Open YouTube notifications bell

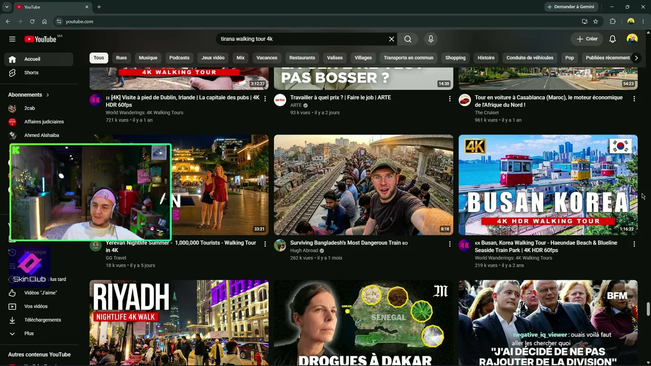point(613,39)
